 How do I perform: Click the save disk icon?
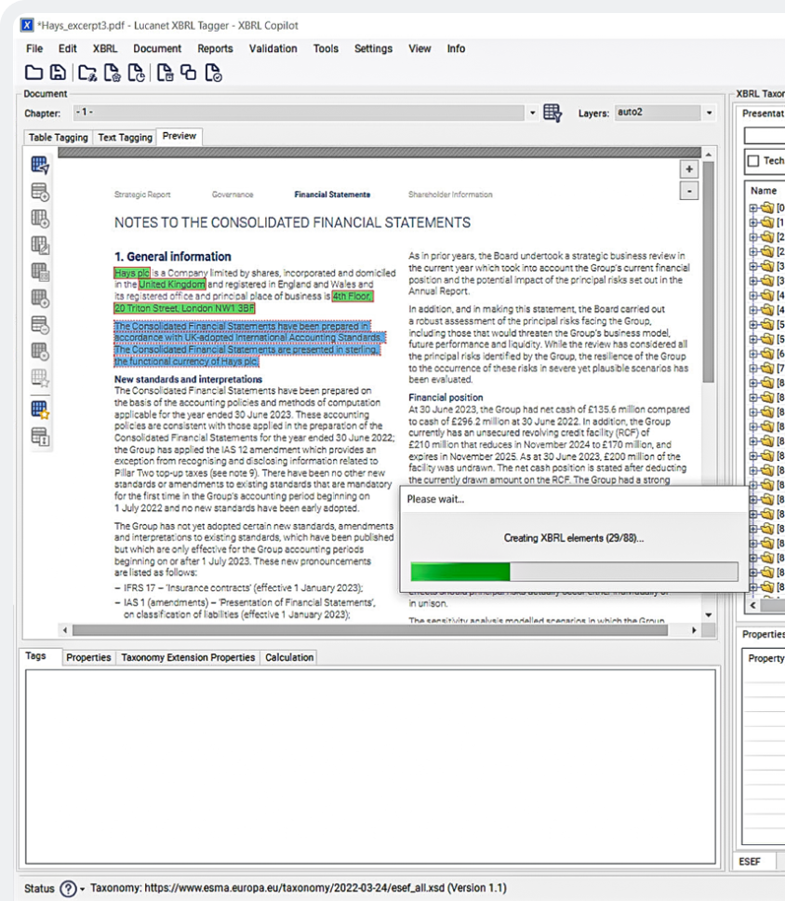[58, 73]
